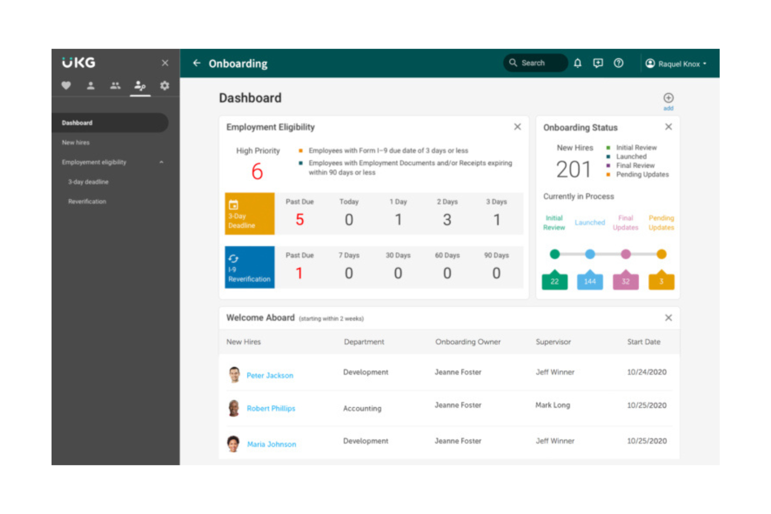Click the High Priority number 6

tap(257, 172)
